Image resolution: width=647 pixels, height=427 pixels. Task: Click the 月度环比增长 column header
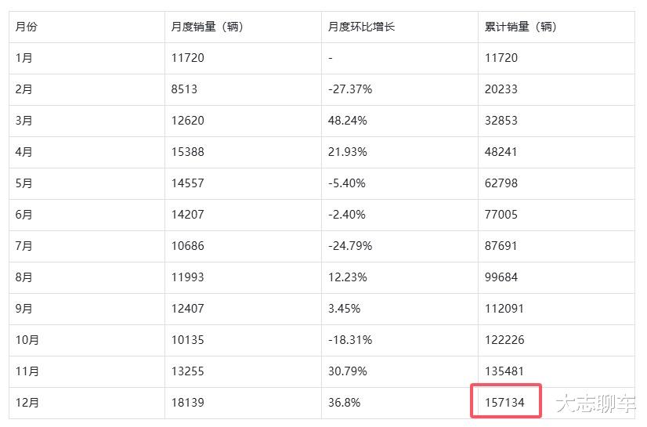click(x=361, y=27)
